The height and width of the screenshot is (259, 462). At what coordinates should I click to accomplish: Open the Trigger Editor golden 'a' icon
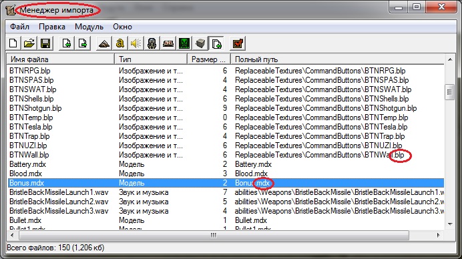tap(120, 43)
